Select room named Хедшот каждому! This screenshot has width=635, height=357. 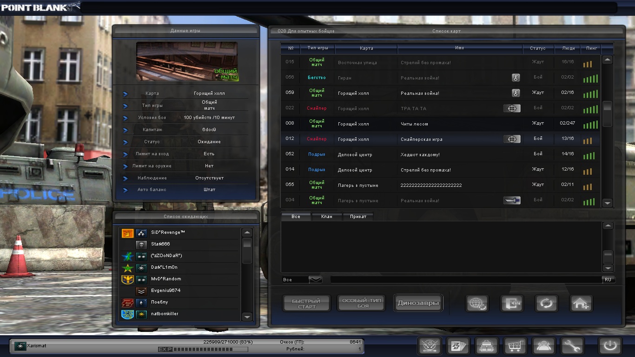coord(441,154)
